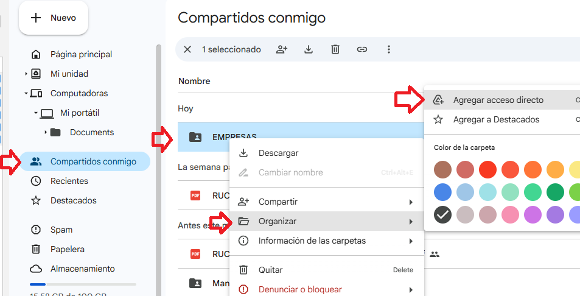Click the download icon in selection toolbar
Screen dimensions: 580x296
tap(309, 49)
